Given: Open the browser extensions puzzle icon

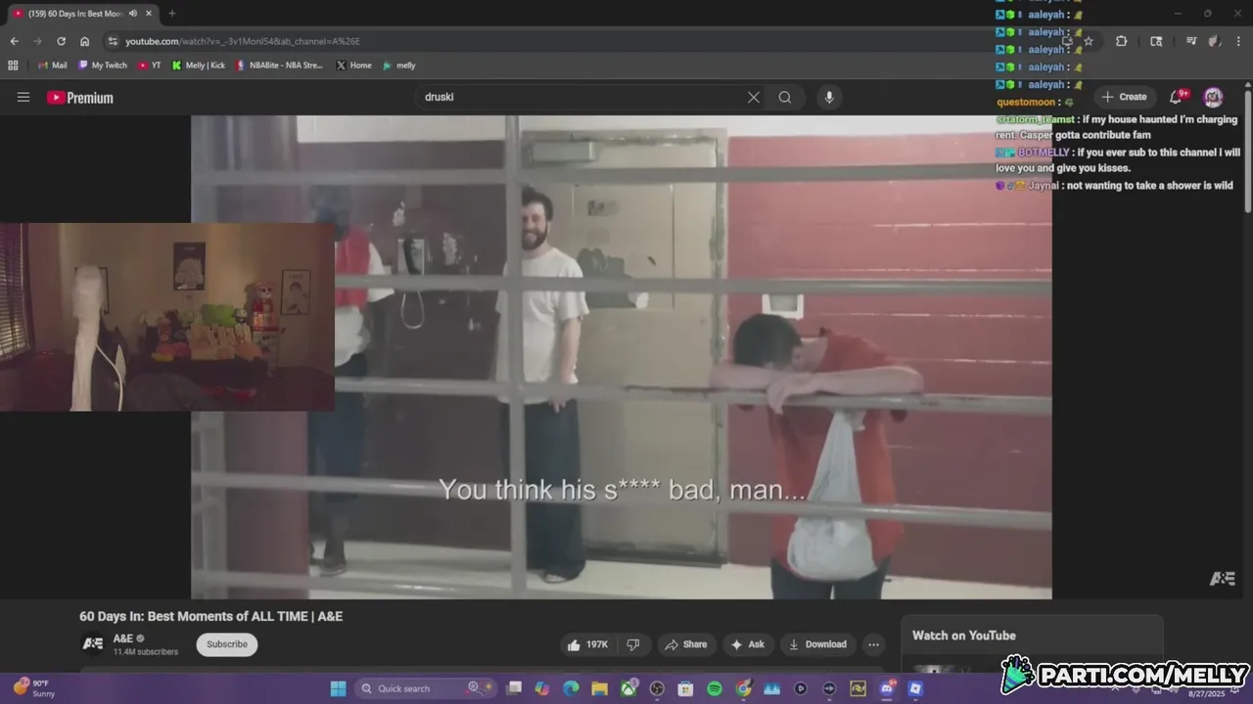Looking at the screenshot, I should coord(1121,41).
